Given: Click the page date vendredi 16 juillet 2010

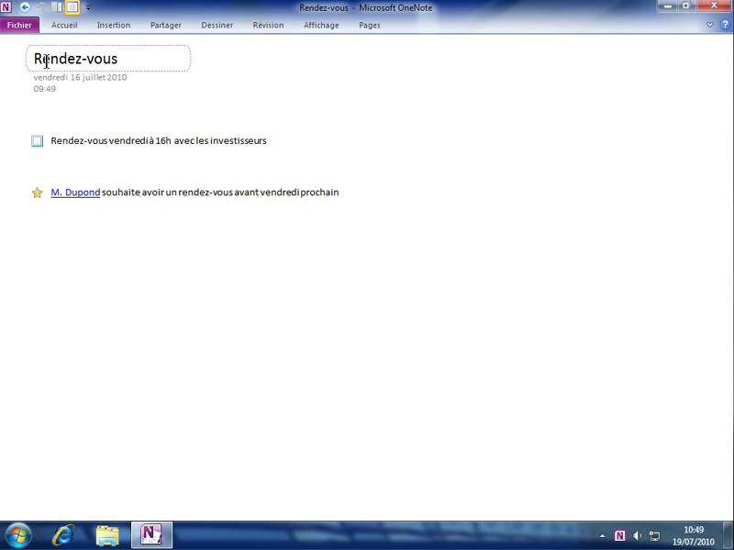Looking at the screenshot, I should click(x=80, y=78).
